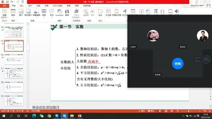This screenshot has width=212, height=119.
Task: Click the 文本框 text box icon
Action: [x=108, y=12]
